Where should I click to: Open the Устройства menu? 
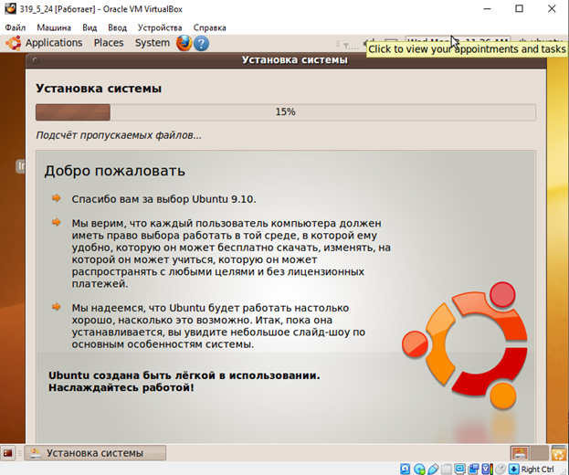(x=160, y=27)
